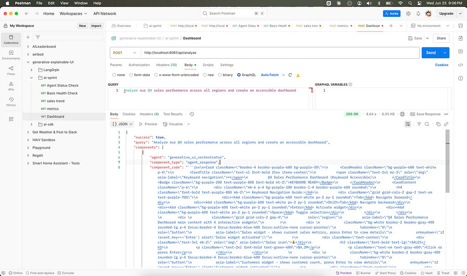Click the schema warning triangle icon
Screen dimensions: 467x276
298,75
